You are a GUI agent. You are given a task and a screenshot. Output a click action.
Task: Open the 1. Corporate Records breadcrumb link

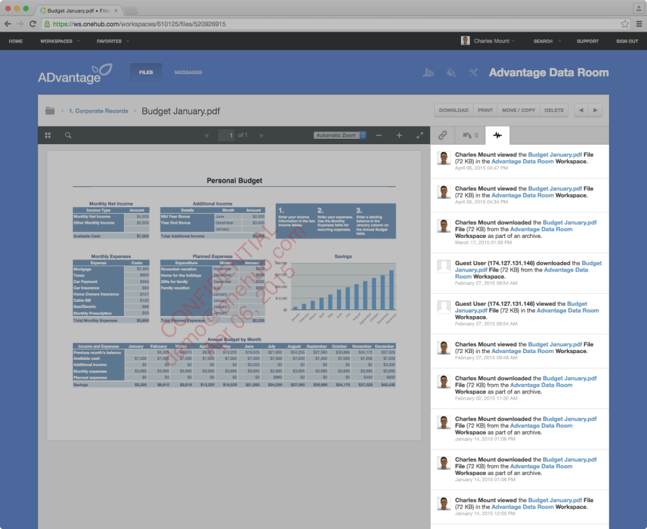click(x=98, y=110)
